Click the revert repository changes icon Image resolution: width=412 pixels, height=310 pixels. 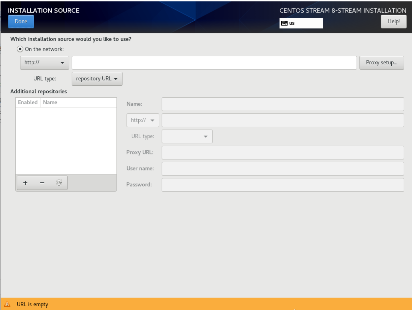(x=59, y=183)
